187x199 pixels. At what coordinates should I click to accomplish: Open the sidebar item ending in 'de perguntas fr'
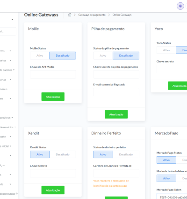point(9,194)
